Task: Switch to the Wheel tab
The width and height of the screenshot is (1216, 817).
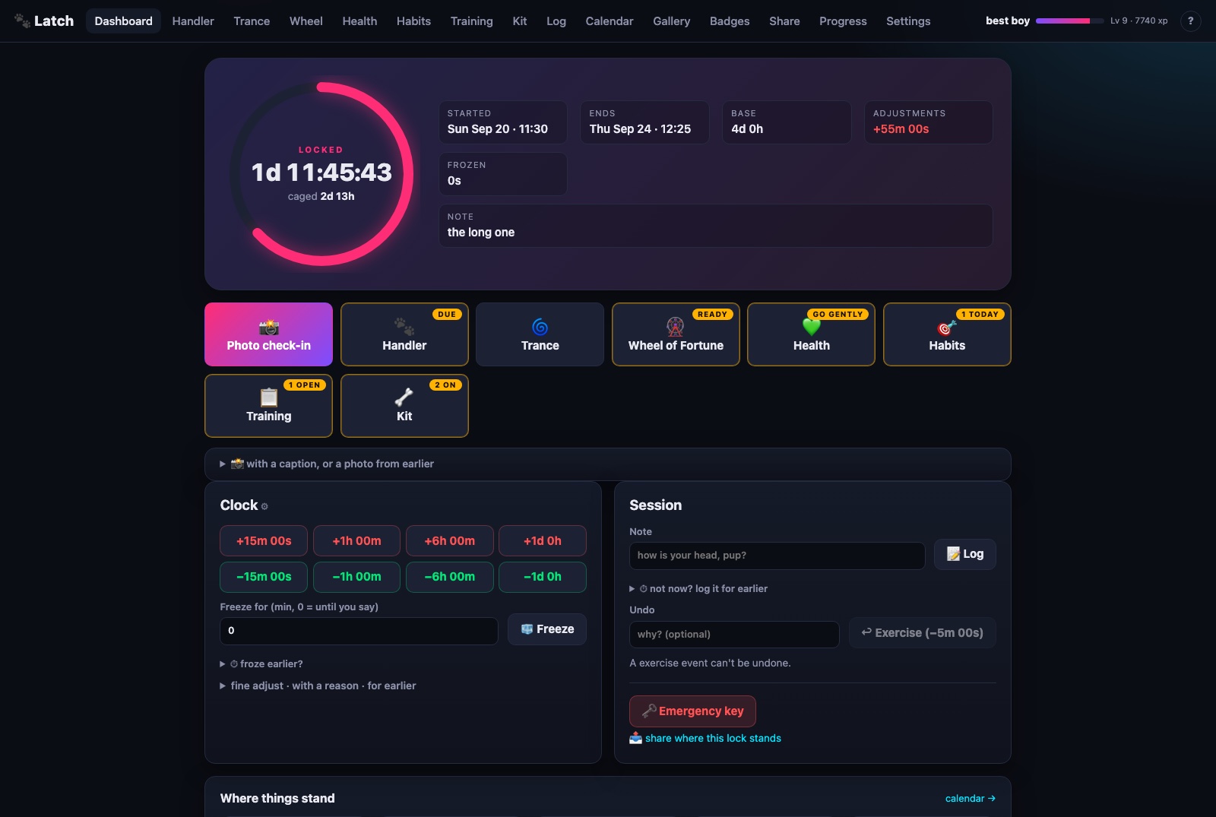Action: (306, 21)
